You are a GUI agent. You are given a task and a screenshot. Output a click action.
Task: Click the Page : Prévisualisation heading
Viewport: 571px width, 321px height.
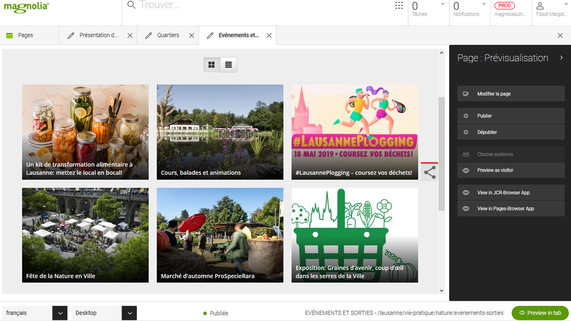click(503, 58)
